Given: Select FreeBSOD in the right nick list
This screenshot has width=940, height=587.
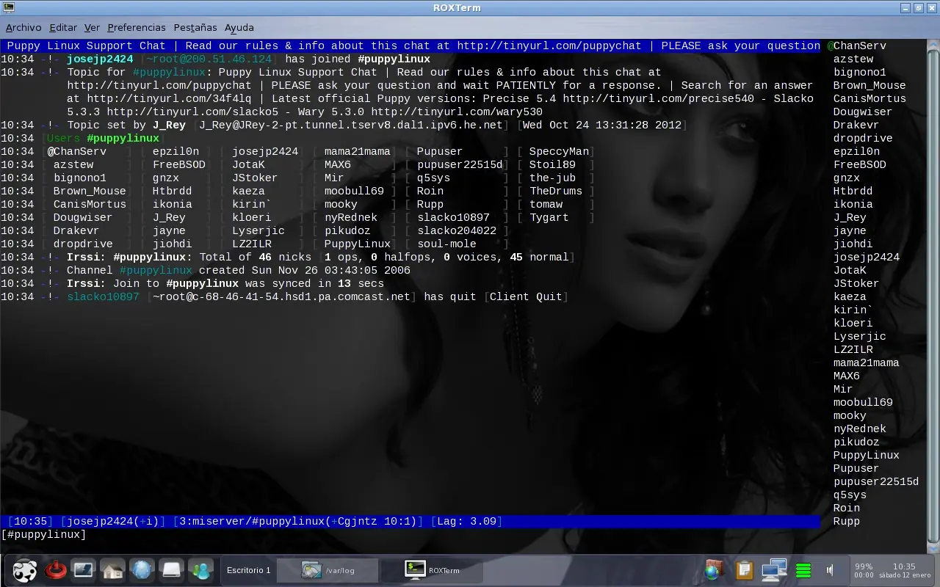Looking at the screenshot, I should pos(860,164).
